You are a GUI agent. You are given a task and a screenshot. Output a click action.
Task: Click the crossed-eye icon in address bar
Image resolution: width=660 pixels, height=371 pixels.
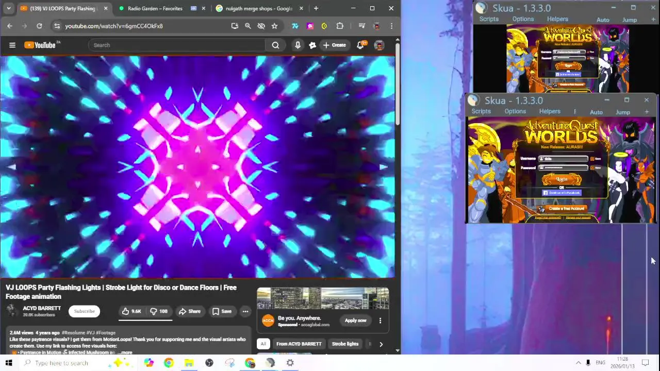click(261, 26)
